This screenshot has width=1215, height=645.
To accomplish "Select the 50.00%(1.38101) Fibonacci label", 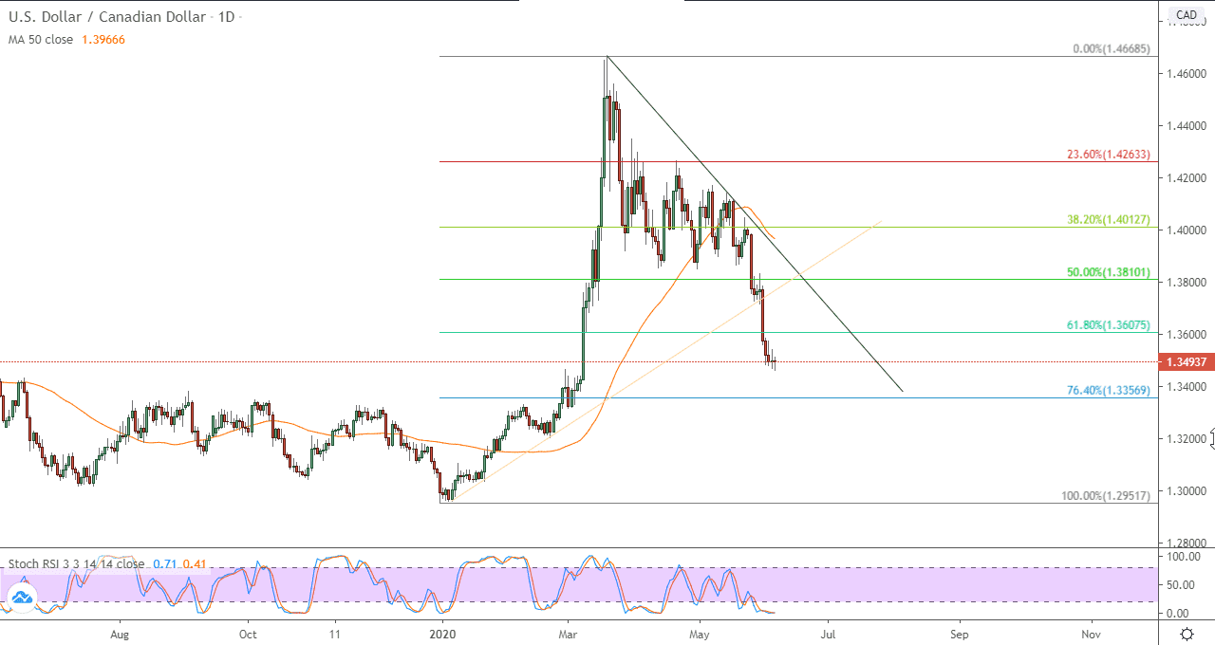I will tap(1108, 272).
